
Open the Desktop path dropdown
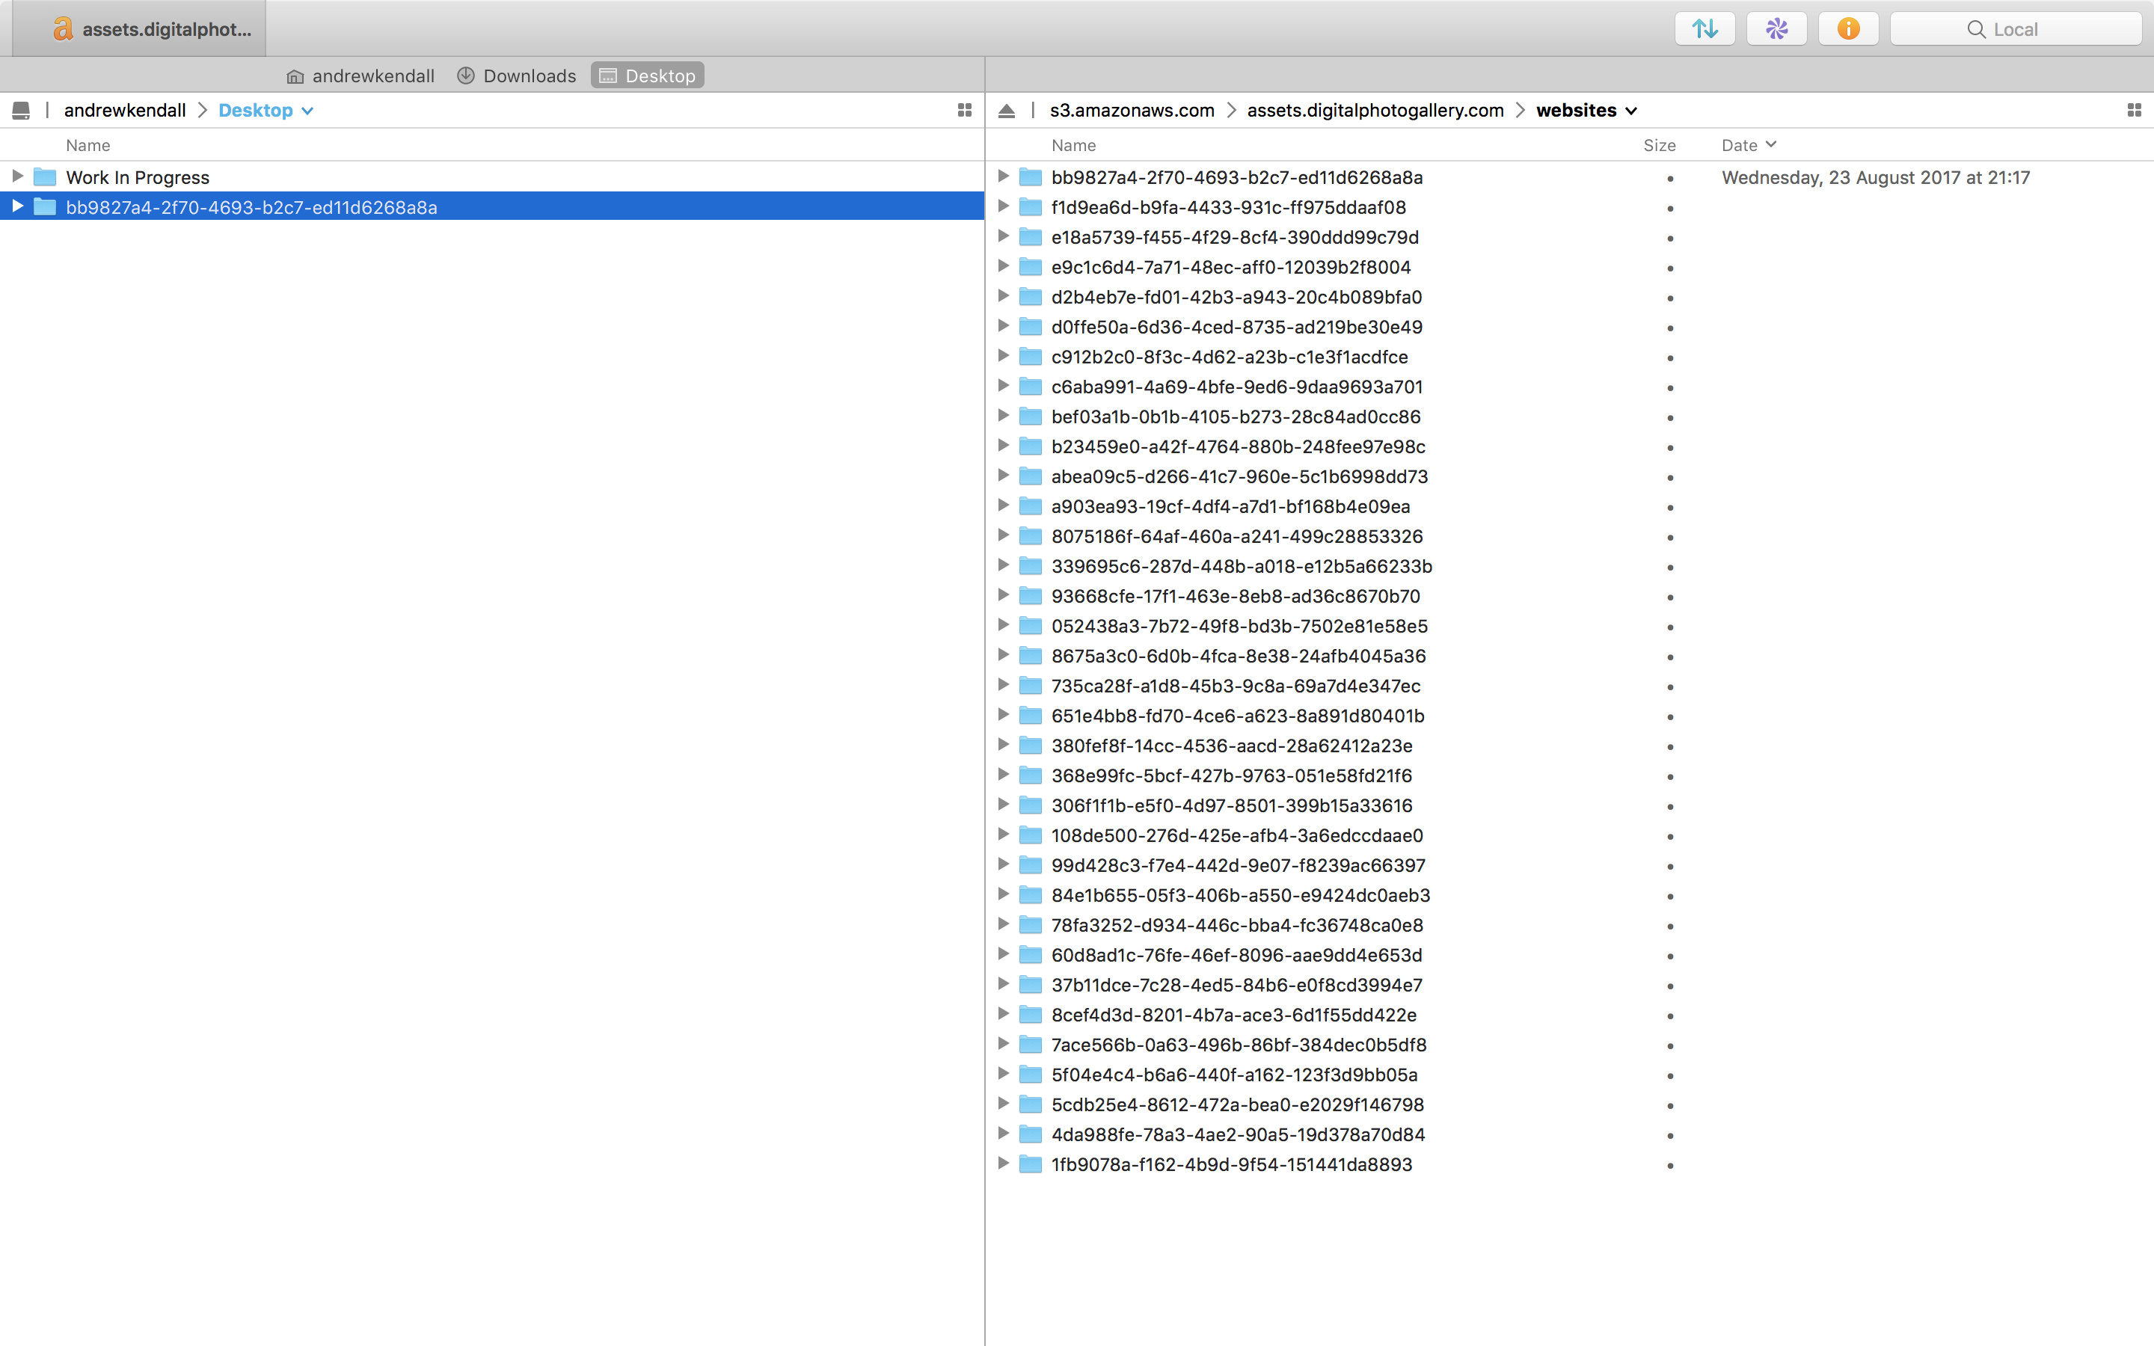click(266, 111)
